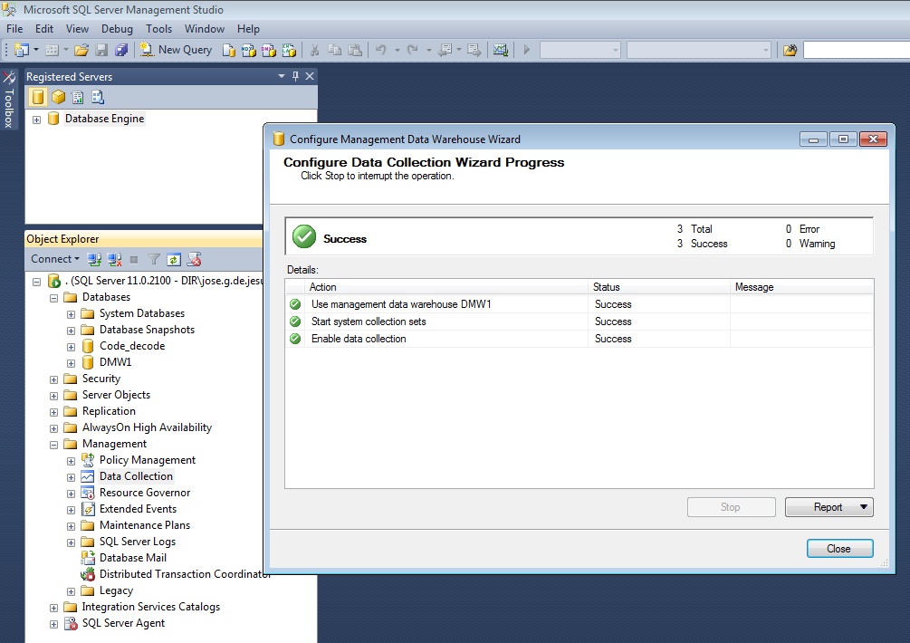
Task: Click the Save All toolbar icon
Action: 121,50
